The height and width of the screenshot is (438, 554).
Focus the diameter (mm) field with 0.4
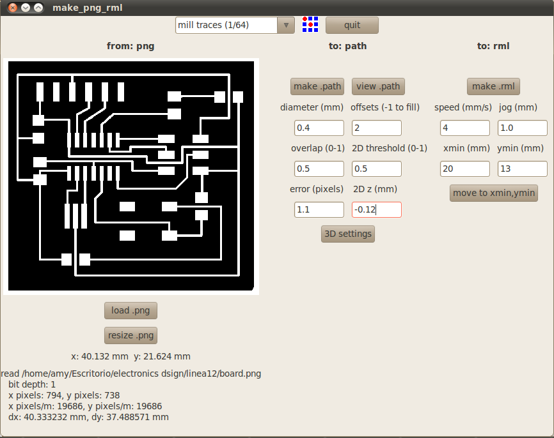(x=319, y=128)
